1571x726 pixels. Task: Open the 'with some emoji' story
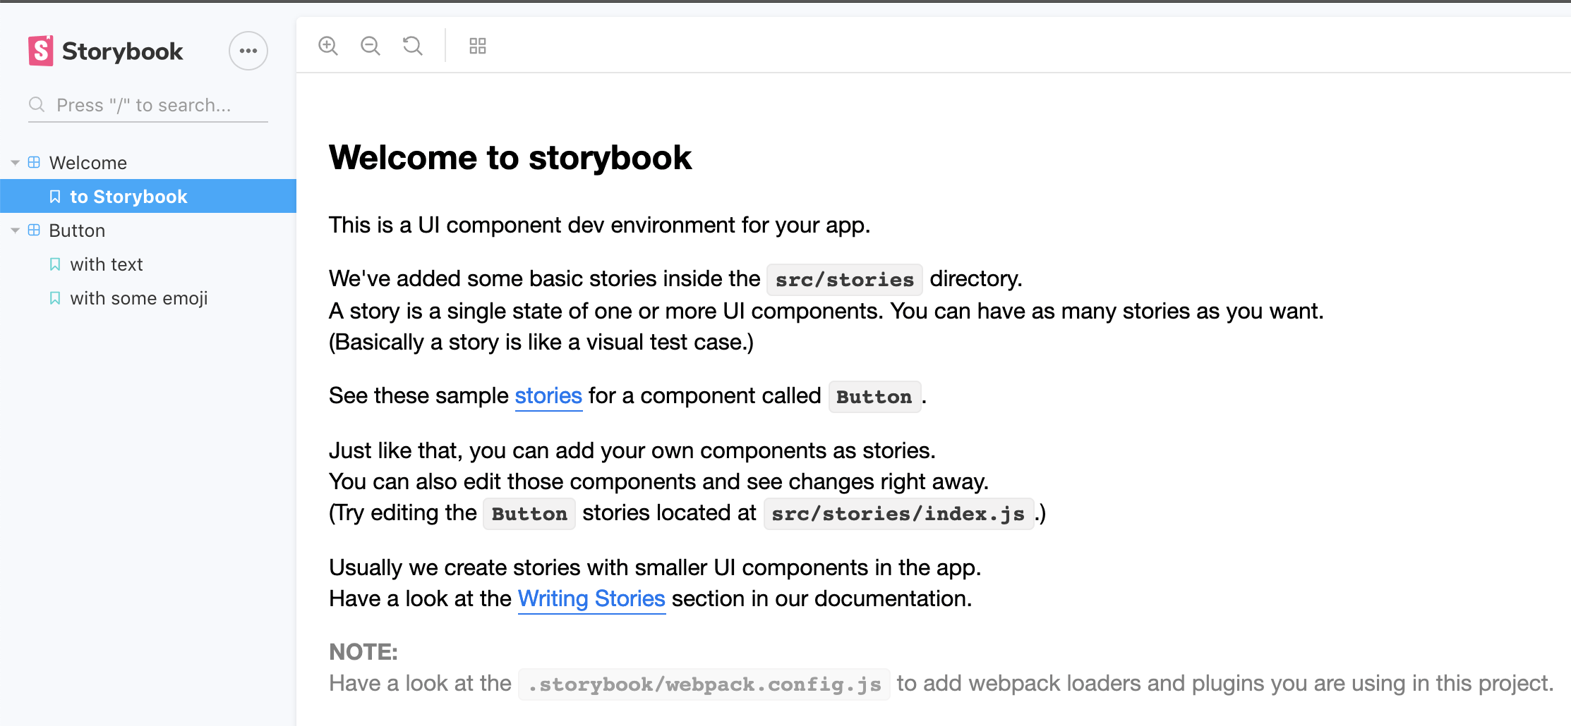[x=148, y=298]
